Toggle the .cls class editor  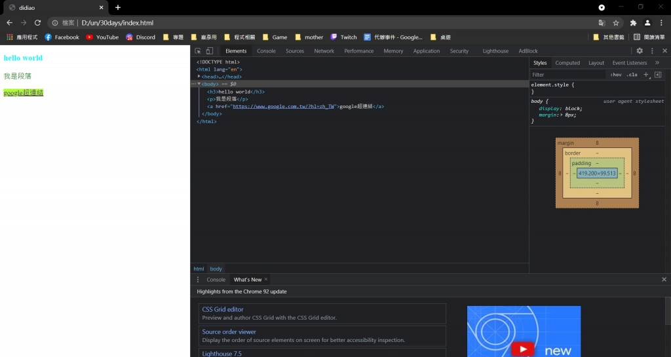click(632, 75)
